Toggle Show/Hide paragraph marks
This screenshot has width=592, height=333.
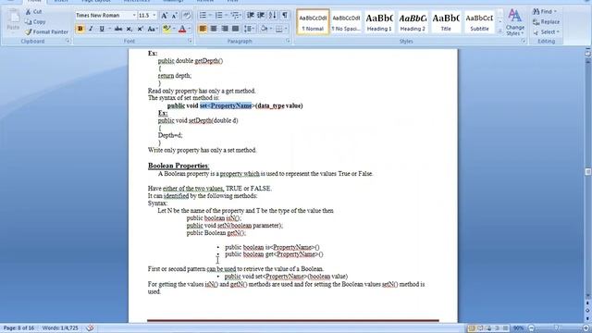click(285, 16)
